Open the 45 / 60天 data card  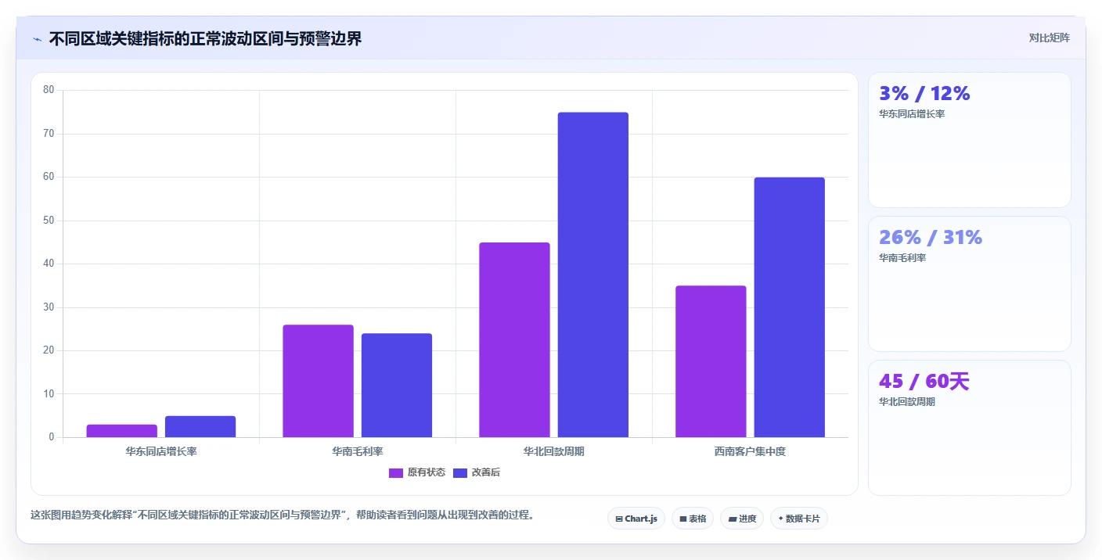pos(970,428)
